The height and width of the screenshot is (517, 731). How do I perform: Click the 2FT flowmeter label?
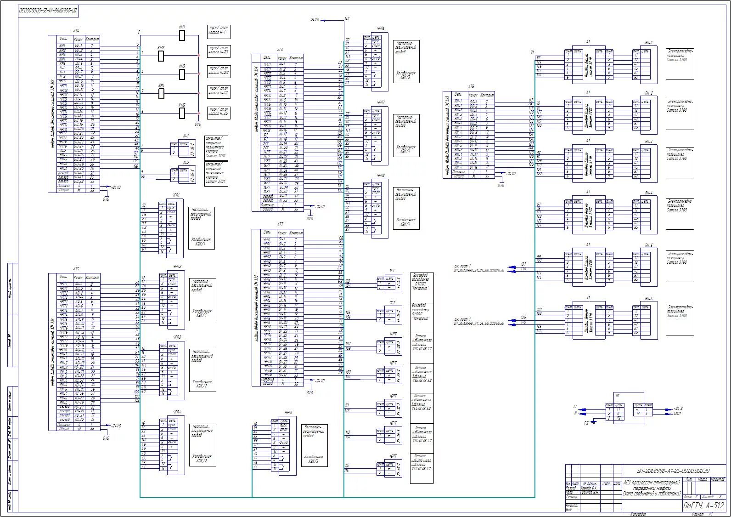point(393,303)
